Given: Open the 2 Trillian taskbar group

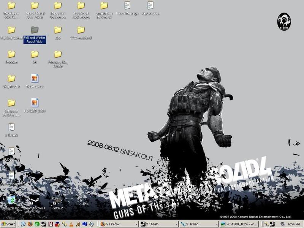Looking at the screenshot, I should [x=199, y=224].
